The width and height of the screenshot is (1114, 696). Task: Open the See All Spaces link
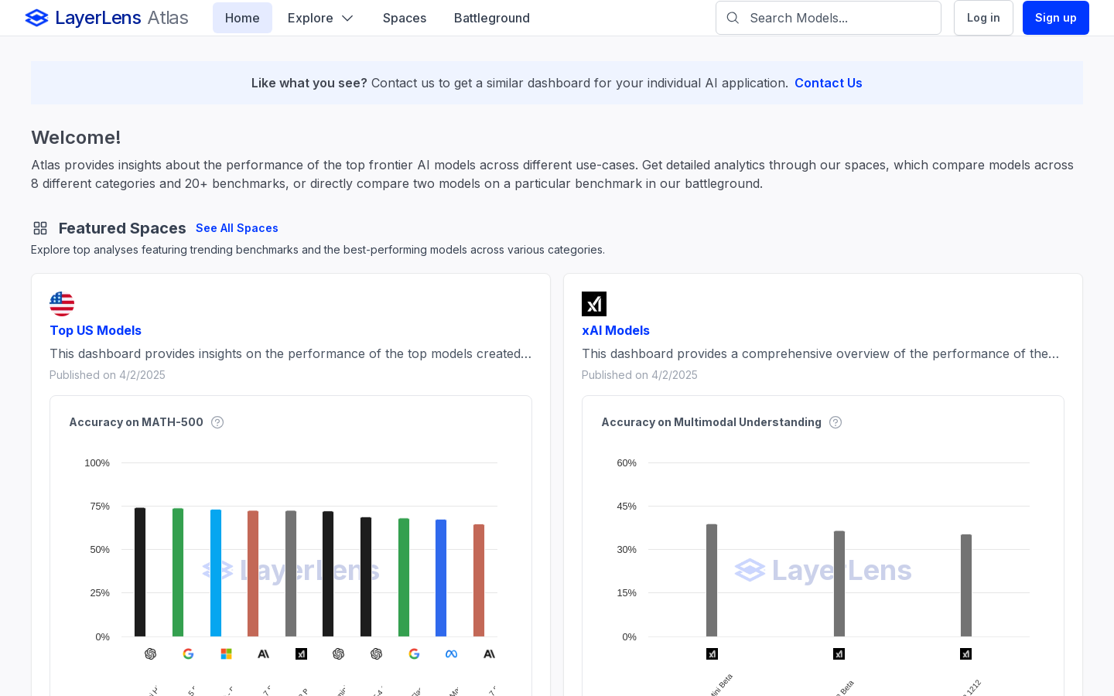pos(237,228)
